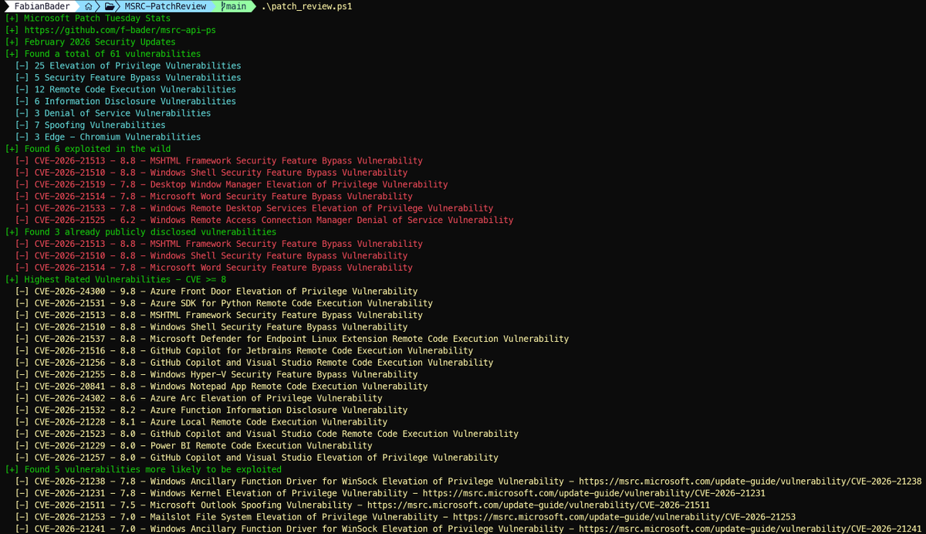Click CVE-2026-21537 Microsoft Defender for Endpoint line

[292, 339]
